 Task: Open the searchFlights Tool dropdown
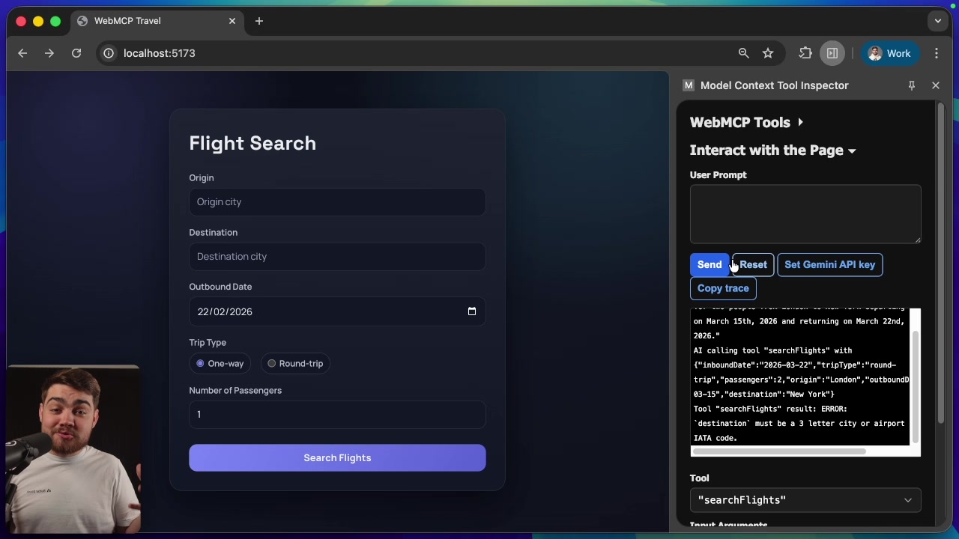tap(805, 500)
